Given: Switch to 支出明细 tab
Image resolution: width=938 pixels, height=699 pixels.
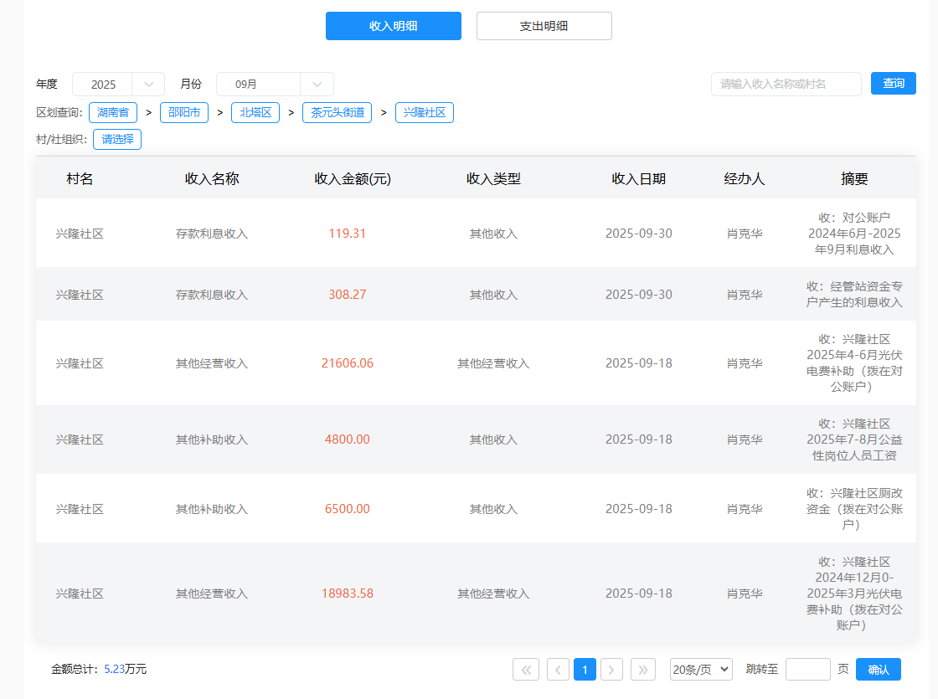Looking at the screenshot, I should coord(544,26).
